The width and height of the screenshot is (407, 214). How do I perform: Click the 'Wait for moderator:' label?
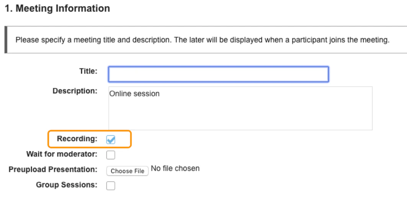[x=62, y=154]
